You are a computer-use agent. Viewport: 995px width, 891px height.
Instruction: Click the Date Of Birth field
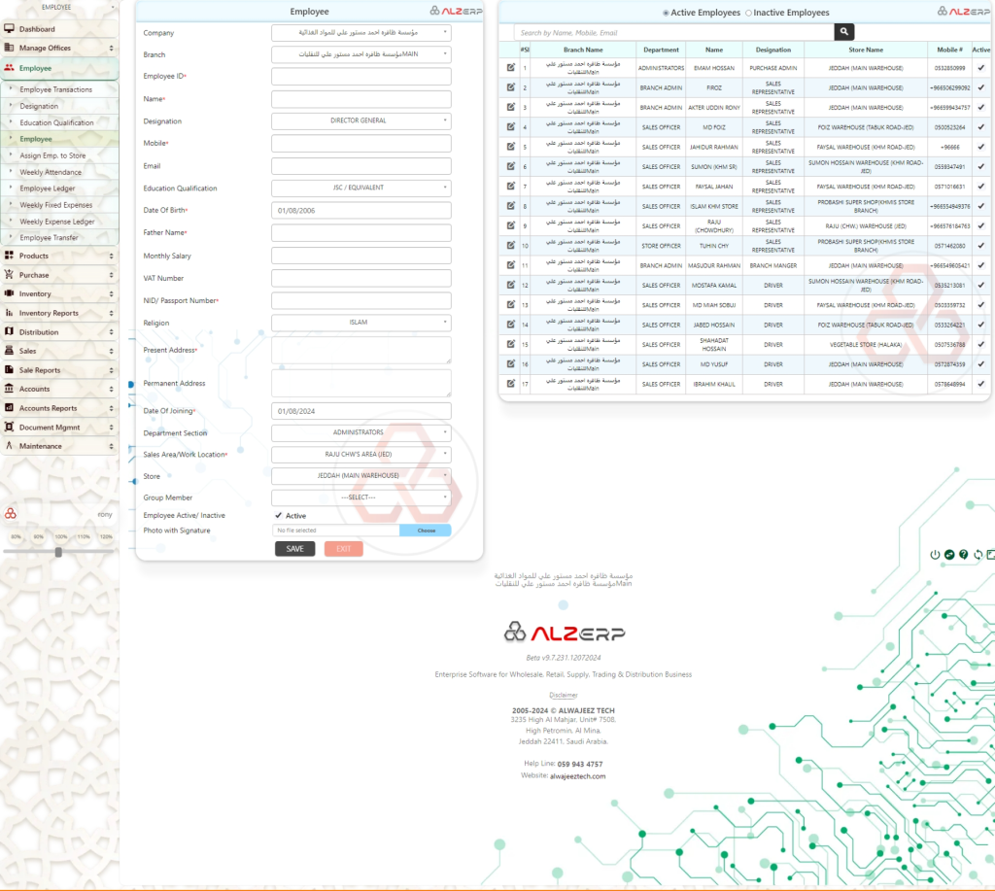tap(361, 211)
